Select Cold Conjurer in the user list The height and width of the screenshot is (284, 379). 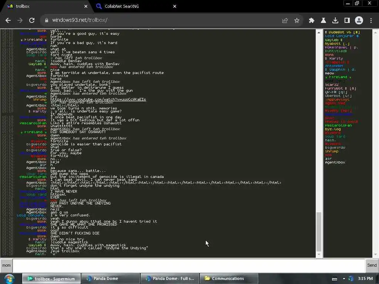[342, 36]
